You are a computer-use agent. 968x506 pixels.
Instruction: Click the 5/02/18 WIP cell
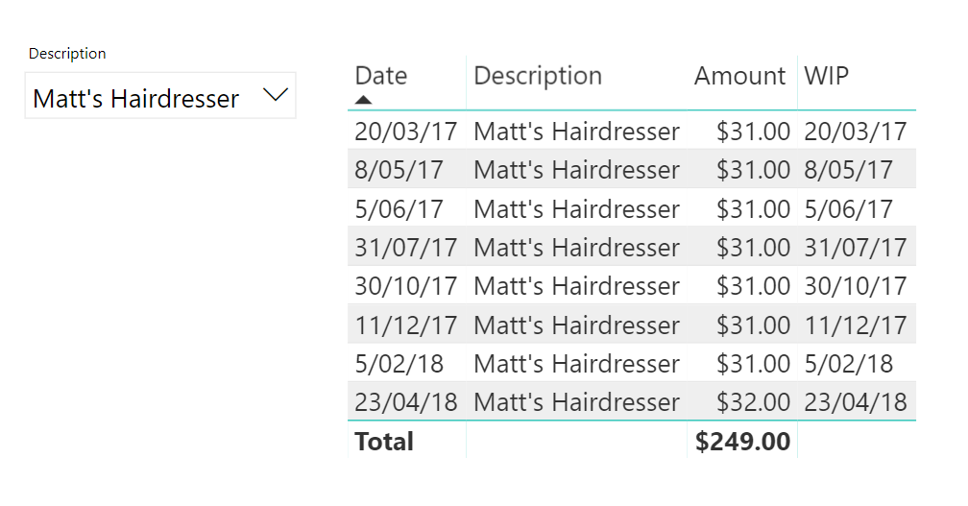coord(848,364)
